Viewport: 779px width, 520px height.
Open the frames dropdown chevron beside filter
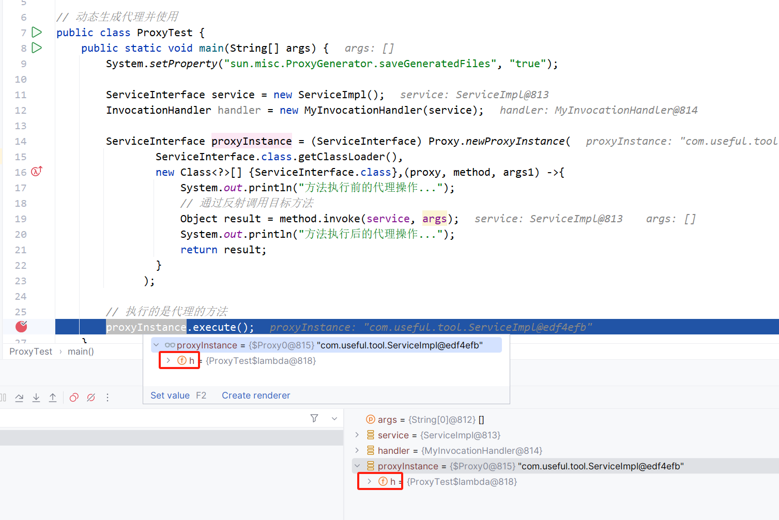(334, 419)
